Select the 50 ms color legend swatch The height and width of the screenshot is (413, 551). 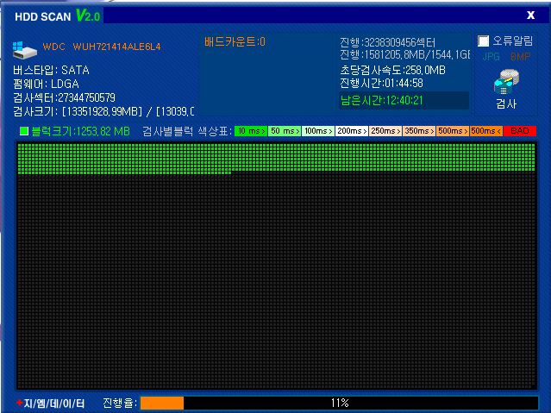pos(285,131)
